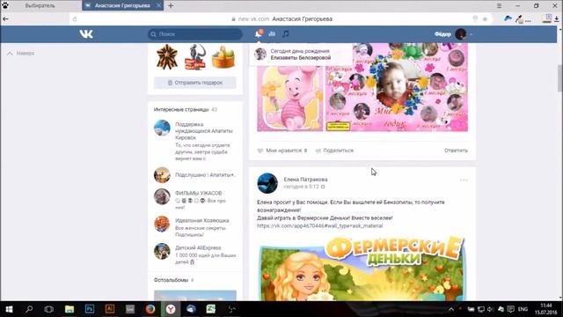This screenshot has width=563, height=317.
Task: Click the Наверх back-to-top link
Action: coord(21,53)
